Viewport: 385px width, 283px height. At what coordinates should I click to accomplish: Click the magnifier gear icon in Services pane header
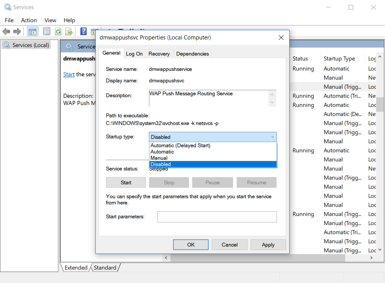pyautogui.click(x=70, y=47)
